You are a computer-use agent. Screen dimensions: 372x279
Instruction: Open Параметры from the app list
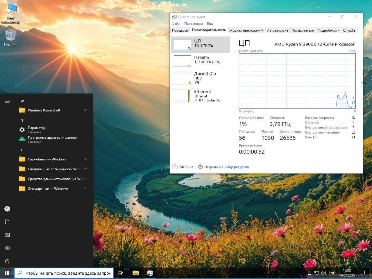53,130
